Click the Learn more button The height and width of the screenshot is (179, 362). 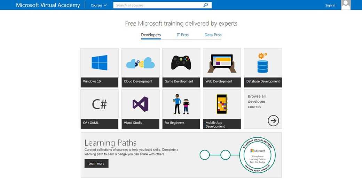[x=96, y=163]
